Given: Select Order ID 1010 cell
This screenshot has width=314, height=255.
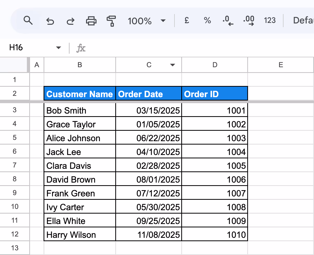Looking at the screenshot, I should coord(215,234).
